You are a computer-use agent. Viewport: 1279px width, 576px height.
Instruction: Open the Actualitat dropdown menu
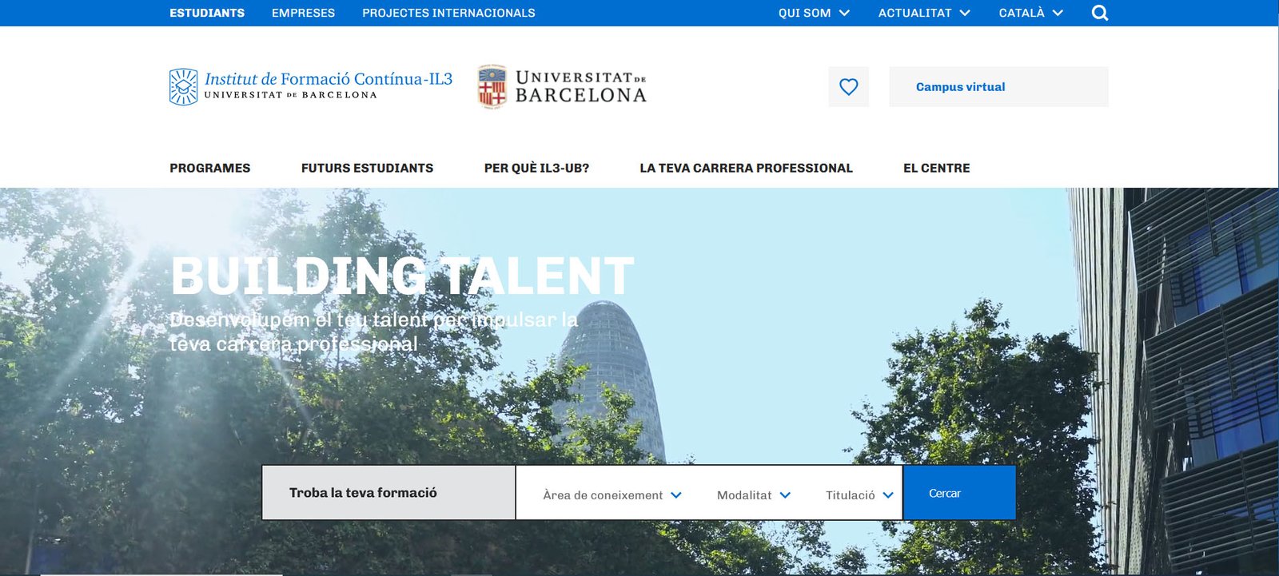point(923,13)
